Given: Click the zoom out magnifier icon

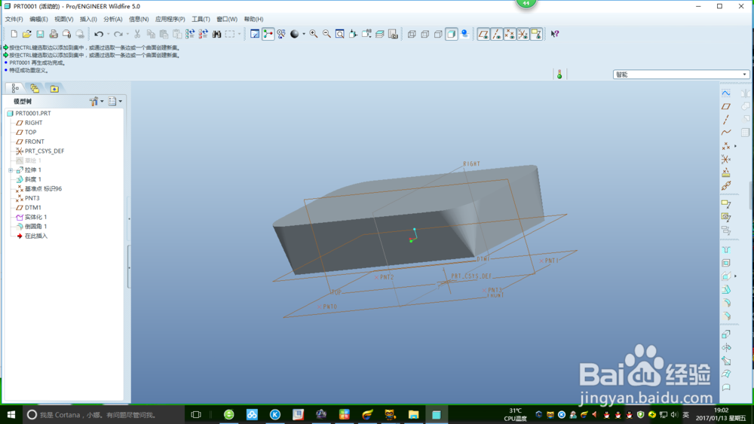Looking at the screenshot, I should click(326, 34).
